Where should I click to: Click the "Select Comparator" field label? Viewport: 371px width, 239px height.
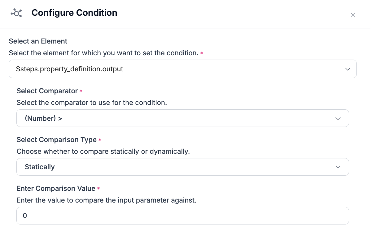pos(47,91)
